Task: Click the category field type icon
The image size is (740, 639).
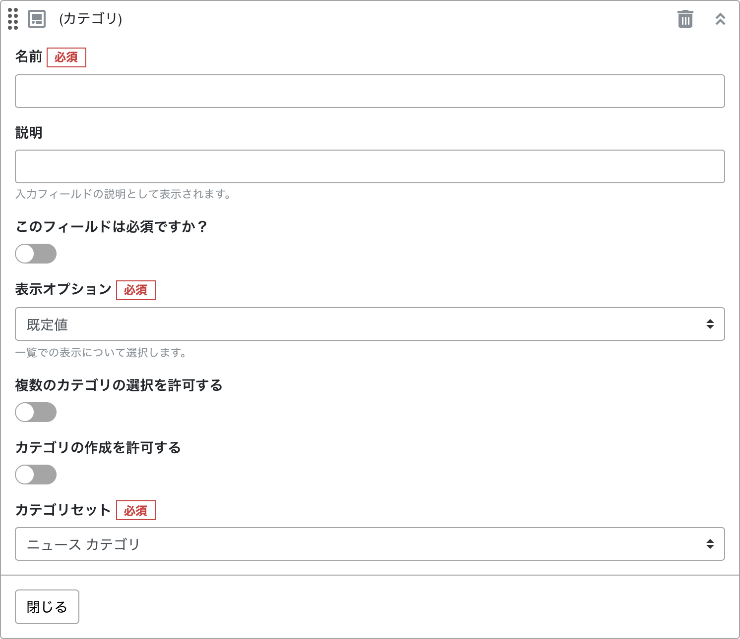Action: (x=37, y=19)
